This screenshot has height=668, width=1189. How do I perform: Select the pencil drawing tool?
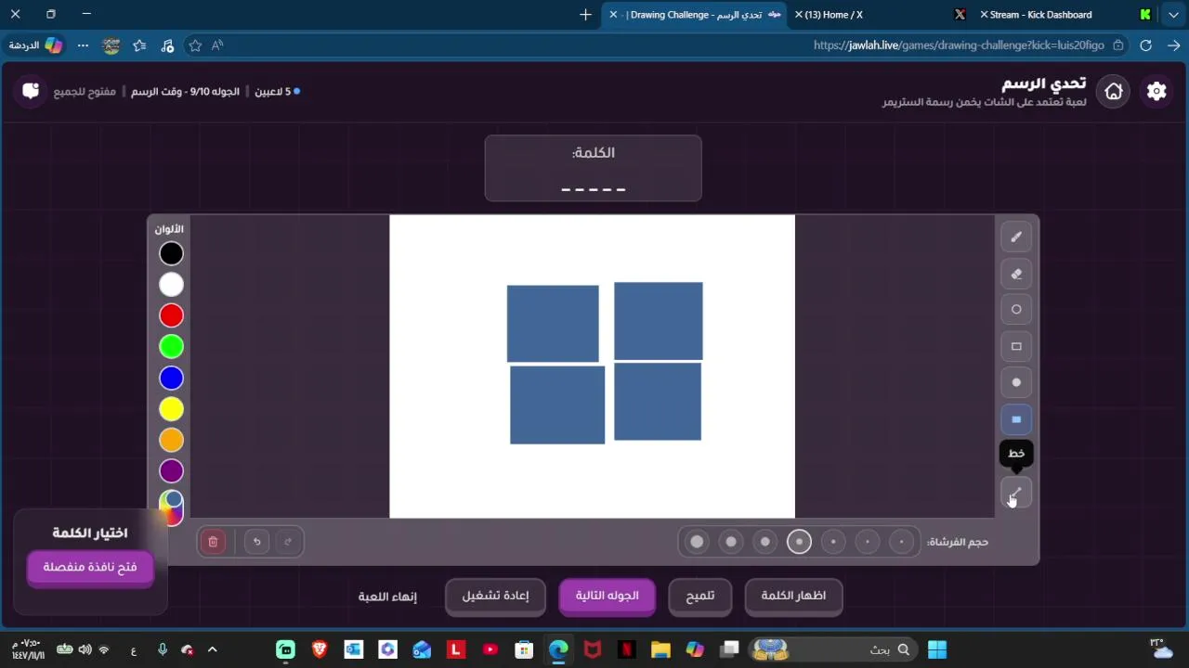(1016, 237)
